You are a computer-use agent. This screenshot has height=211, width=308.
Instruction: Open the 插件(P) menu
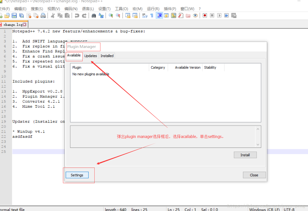click(x=170, y=9)
